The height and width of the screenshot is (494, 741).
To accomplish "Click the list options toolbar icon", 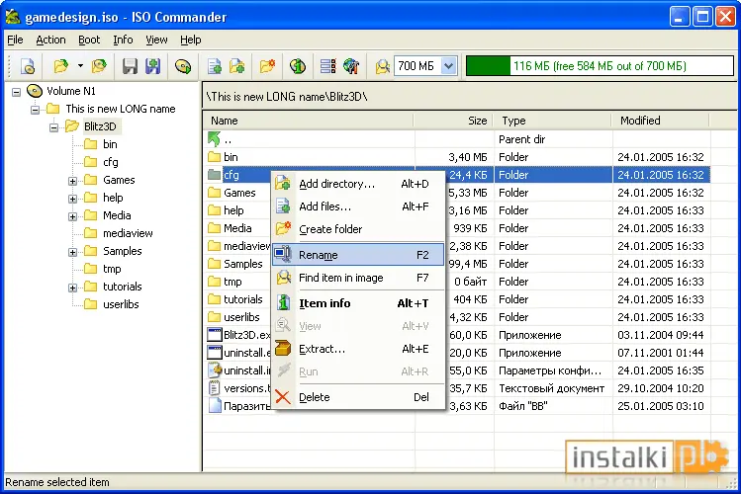I will [x=328, y=66].
